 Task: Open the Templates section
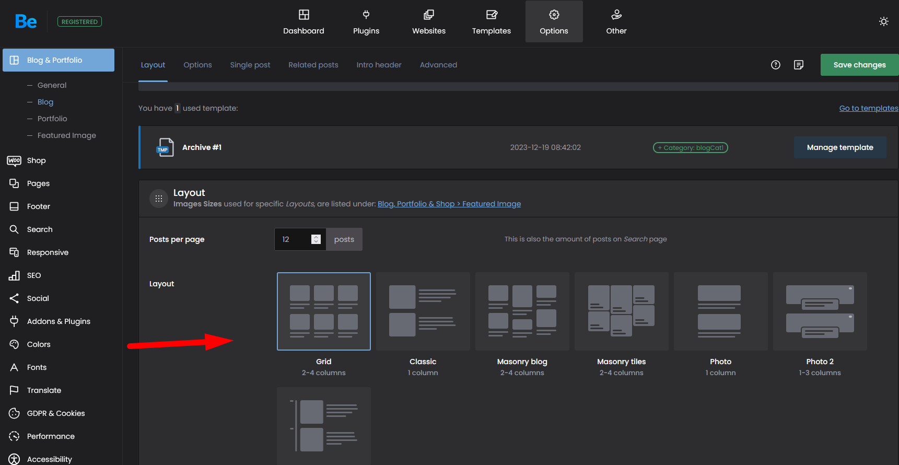(492, 22)
